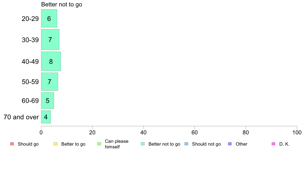Select the 60-69 bar showing 5

point(48,100)
